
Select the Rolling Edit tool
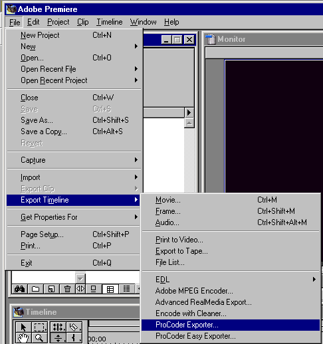click(58, 327)
